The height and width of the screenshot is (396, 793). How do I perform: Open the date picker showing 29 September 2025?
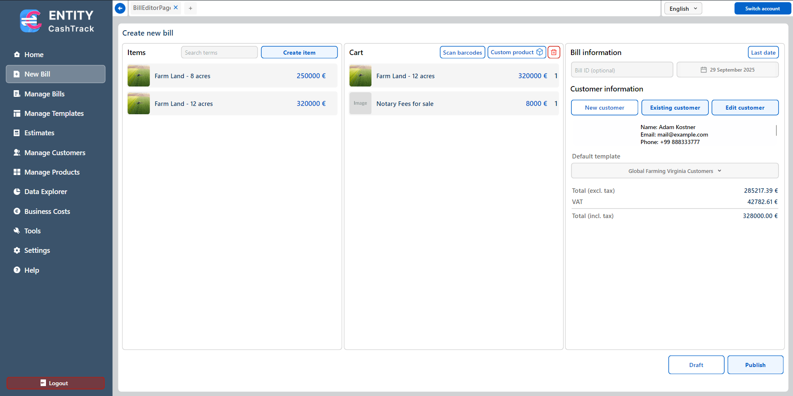click(727, 70)
